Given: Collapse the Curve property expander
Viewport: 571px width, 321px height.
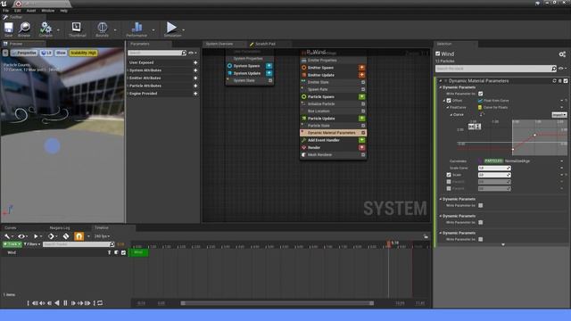Looking at the screenshot, I should pyautogui.click(x=451, y=115).
